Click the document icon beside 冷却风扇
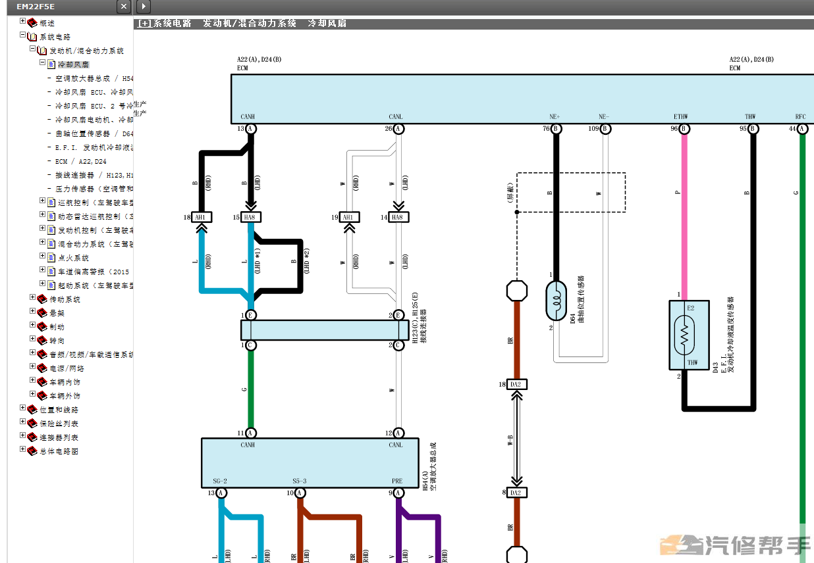 52,64
